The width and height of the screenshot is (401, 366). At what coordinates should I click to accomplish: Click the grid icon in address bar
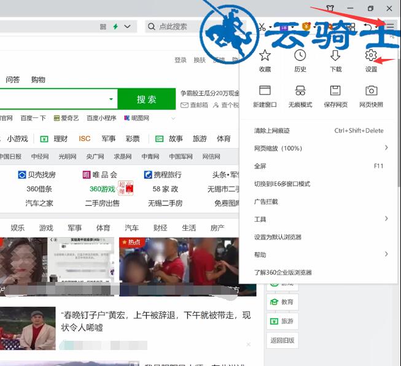tap(103, 26)
